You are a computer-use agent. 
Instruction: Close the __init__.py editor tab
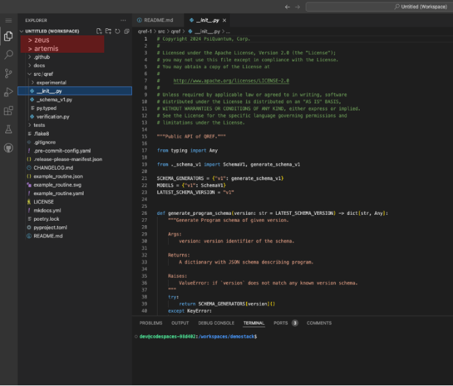[224, 21]
